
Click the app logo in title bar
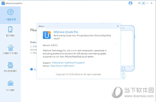click(3, 3)
